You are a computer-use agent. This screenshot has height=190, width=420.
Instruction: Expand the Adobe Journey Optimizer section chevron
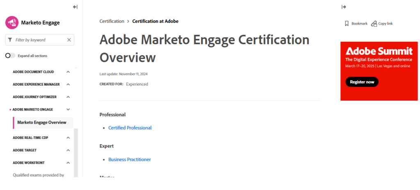pos(68,97)
